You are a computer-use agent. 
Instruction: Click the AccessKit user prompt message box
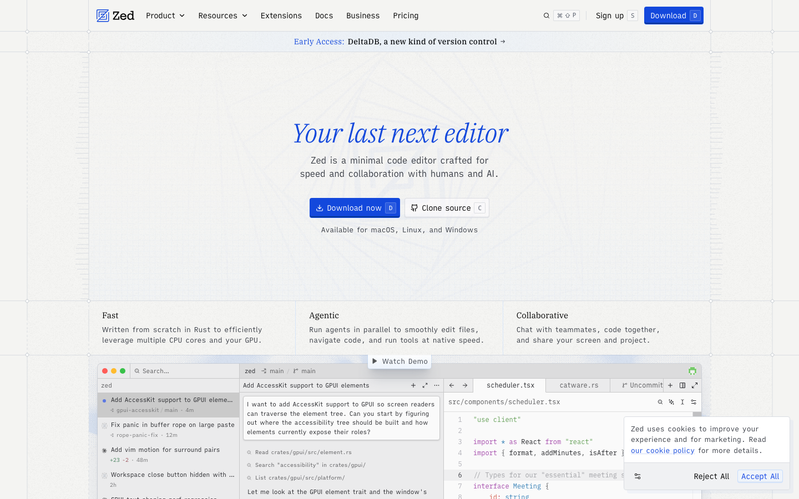tap(341, 418)
